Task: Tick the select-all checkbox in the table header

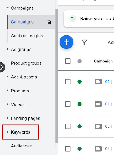Action: (68, 61)
